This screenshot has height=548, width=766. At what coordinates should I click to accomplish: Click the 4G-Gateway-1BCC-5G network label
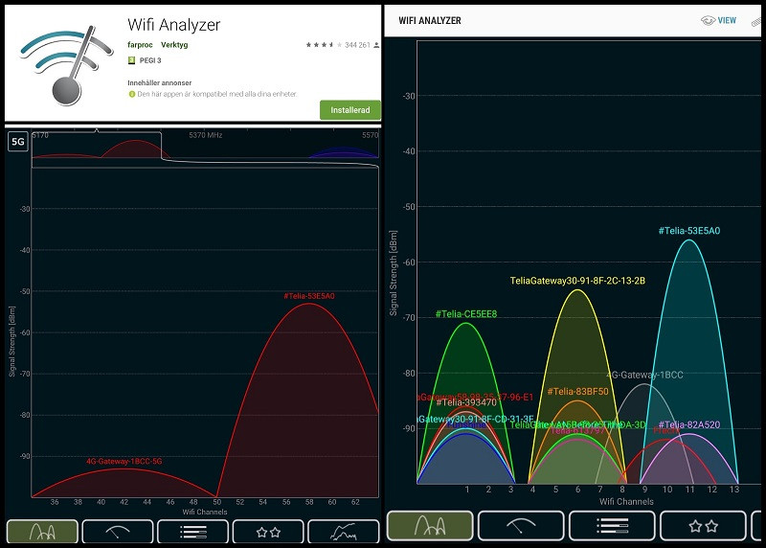click(124, 461)
